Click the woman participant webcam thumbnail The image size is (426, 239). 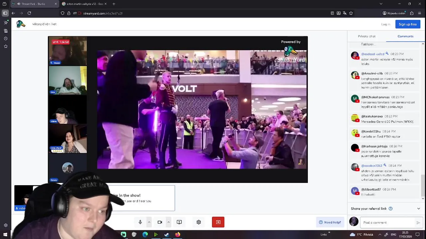(68, 139)
